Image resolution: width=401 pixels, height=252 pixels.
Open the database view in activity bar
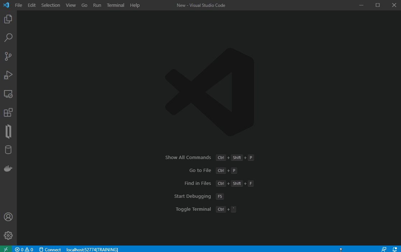8,150
